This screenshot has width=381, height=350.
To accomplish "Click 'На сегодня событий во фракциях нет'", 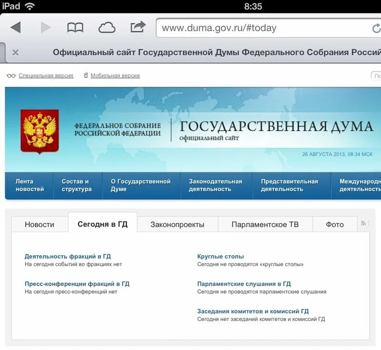I will pos(73,264).
